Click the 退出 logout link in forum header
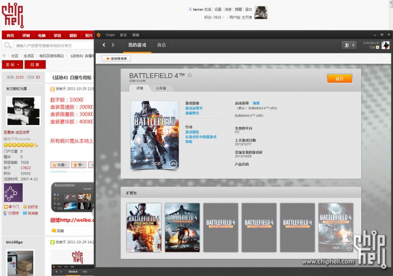The height and width of the screenshot is (276, 393). (248, 9)
